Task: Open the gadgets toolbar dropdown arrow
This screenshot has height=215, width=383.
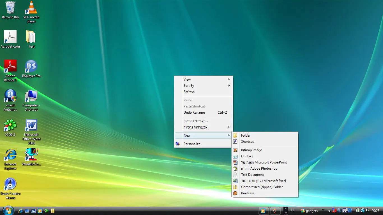Action: coord(323,210)
